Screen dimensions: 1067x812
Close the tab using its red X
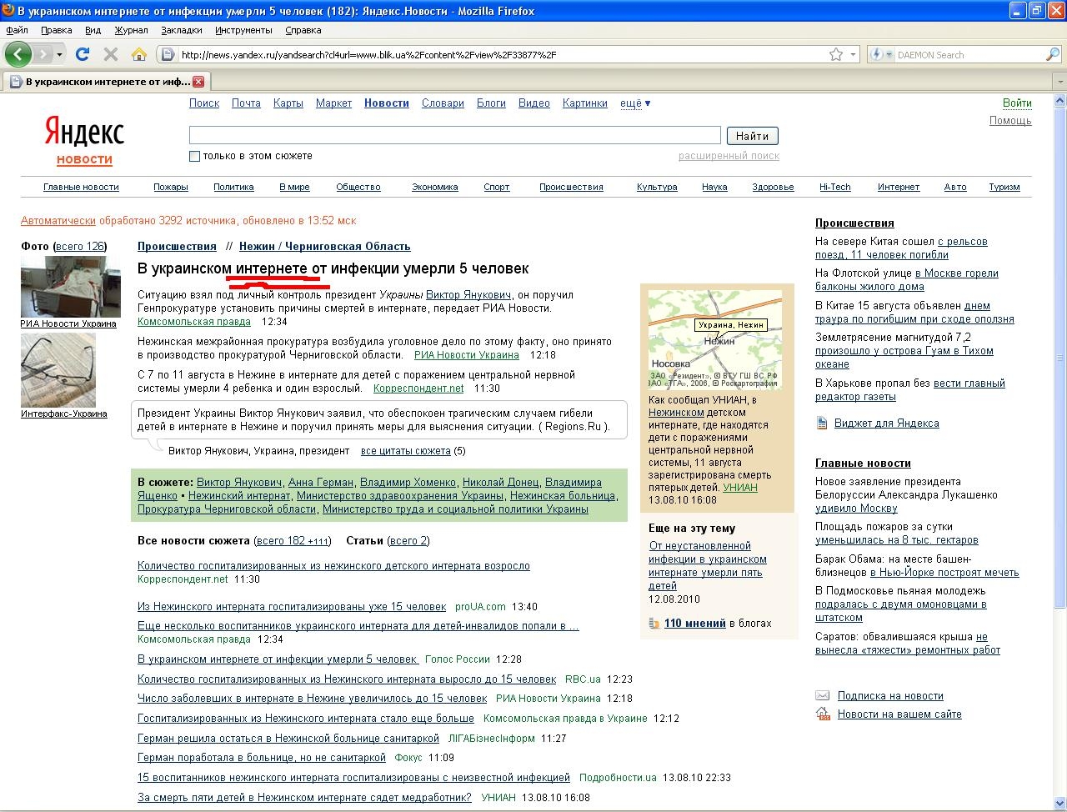click(x=198, y=82)
